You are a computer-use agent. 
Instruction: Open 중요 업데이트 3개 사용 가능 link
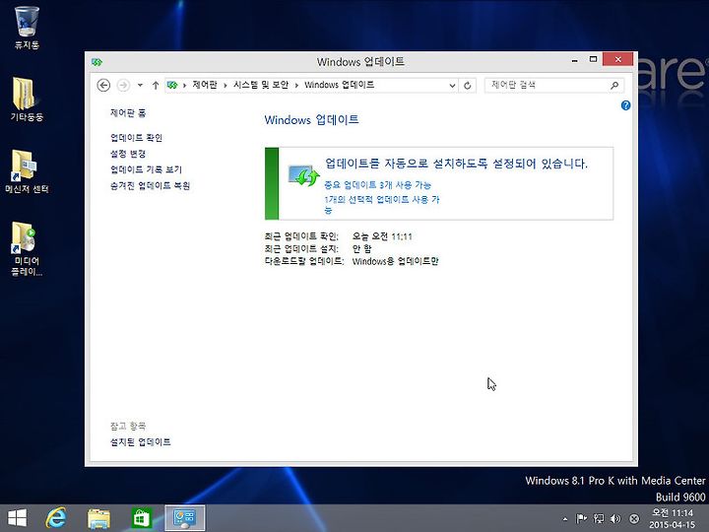(x=378, y=184)
